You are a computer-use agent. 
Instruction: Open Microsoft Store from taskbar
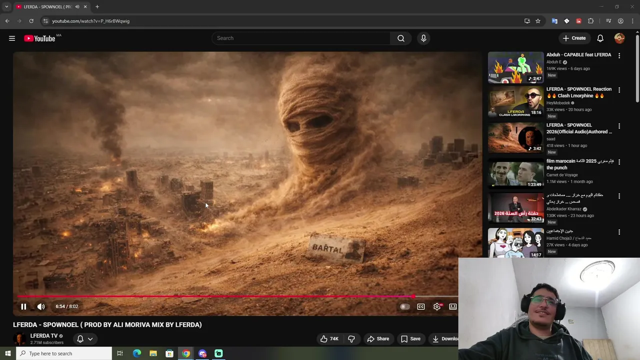(x=169, y=353)
